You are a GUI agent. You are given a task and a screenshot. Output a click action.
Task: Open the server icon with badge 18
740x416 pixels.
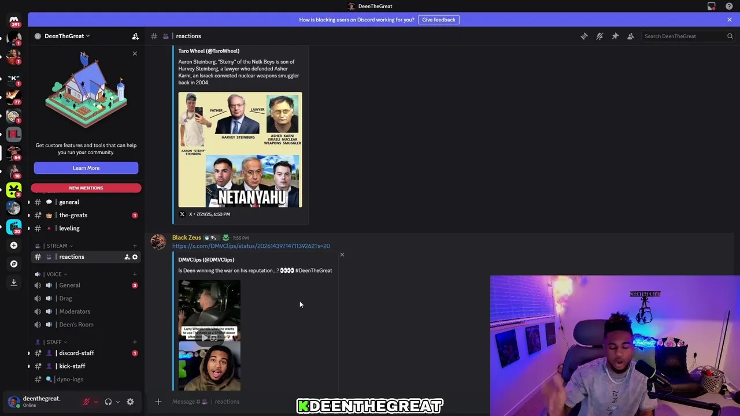tap(14, 172)
